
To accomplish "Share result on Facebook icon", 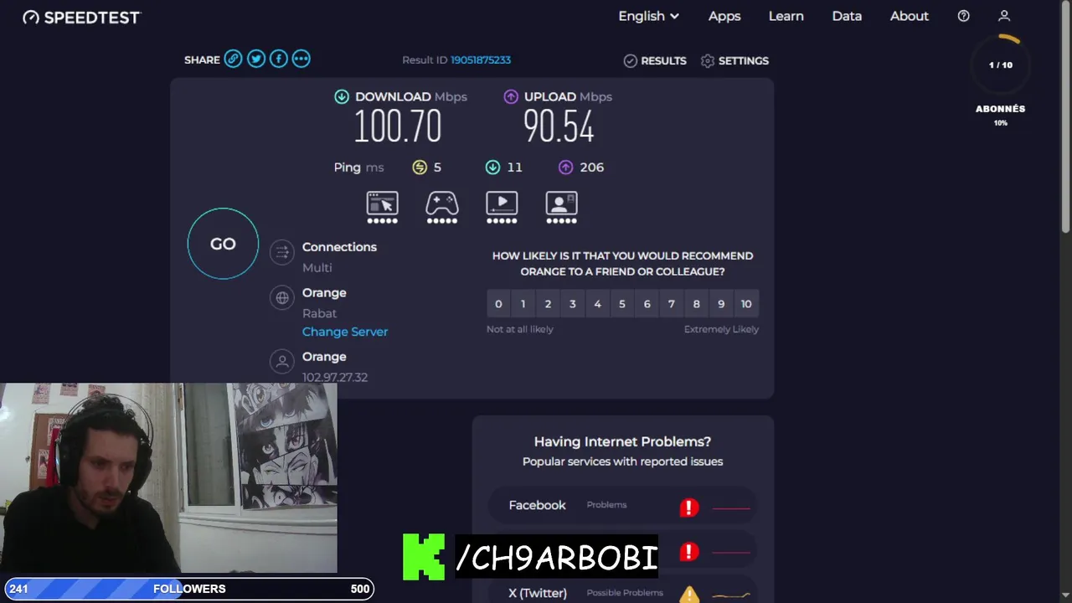I will tap(279, 59).
